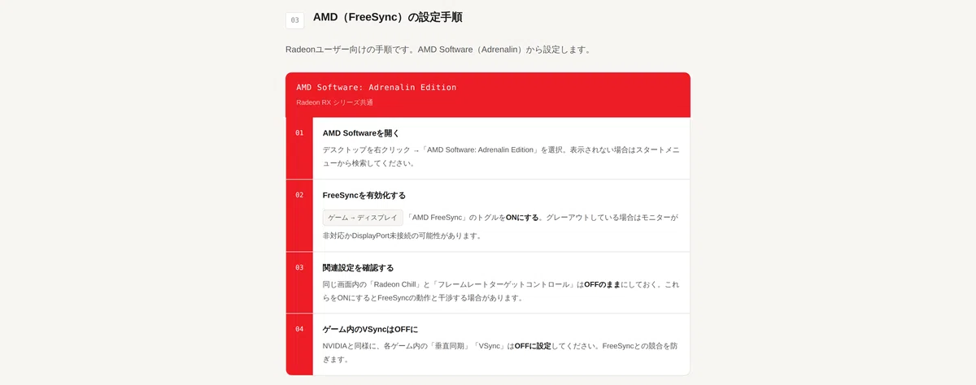Click the AMD Software: Adrenalin Edition header title
Image resolution: width=976 pixels, height=385 pixels.
(x=377, y=87)
